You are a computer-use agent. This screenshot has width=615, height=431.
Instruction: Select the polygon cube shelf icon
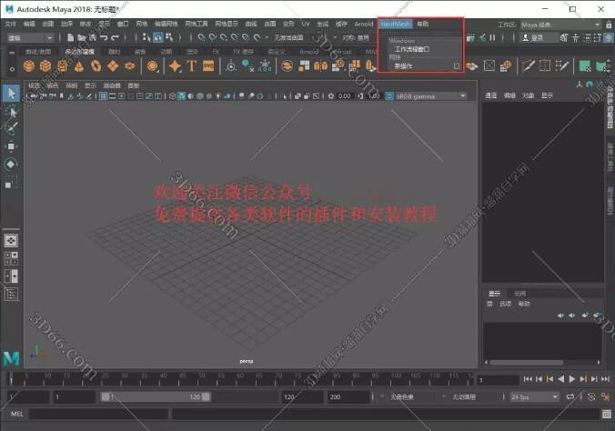pyautogui.click(x=45, y=65)
